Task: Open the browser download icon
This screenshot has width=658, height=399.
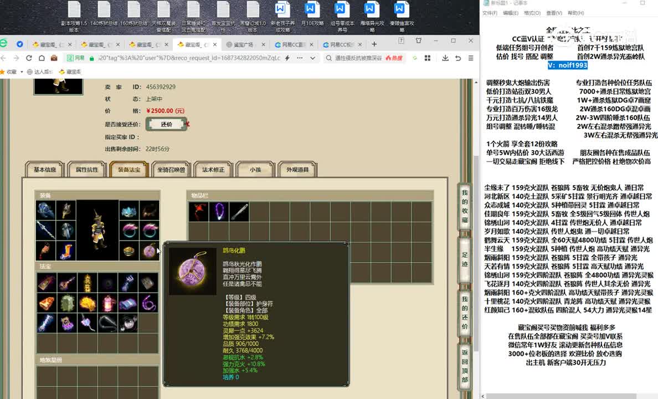Action: (x=444, y=58)
